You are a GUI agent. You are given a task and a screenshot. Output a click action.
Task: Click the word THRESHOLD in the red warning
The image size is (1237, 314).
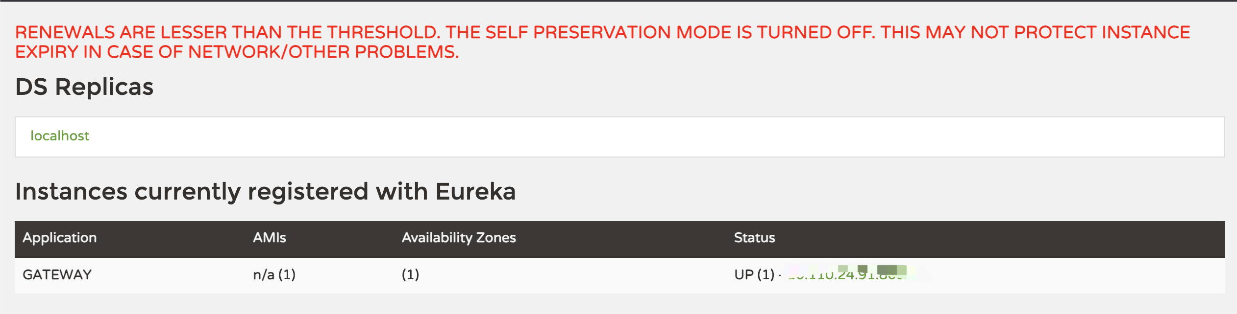click(382, 32)
